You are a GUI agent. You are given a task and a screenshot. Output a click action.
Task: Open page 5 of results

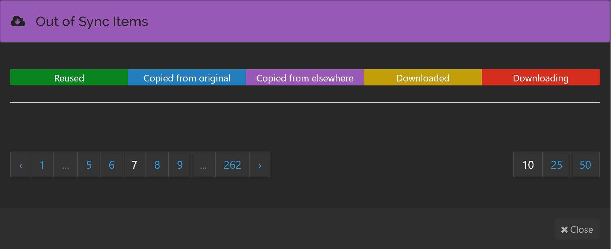[x=89, y=165]
